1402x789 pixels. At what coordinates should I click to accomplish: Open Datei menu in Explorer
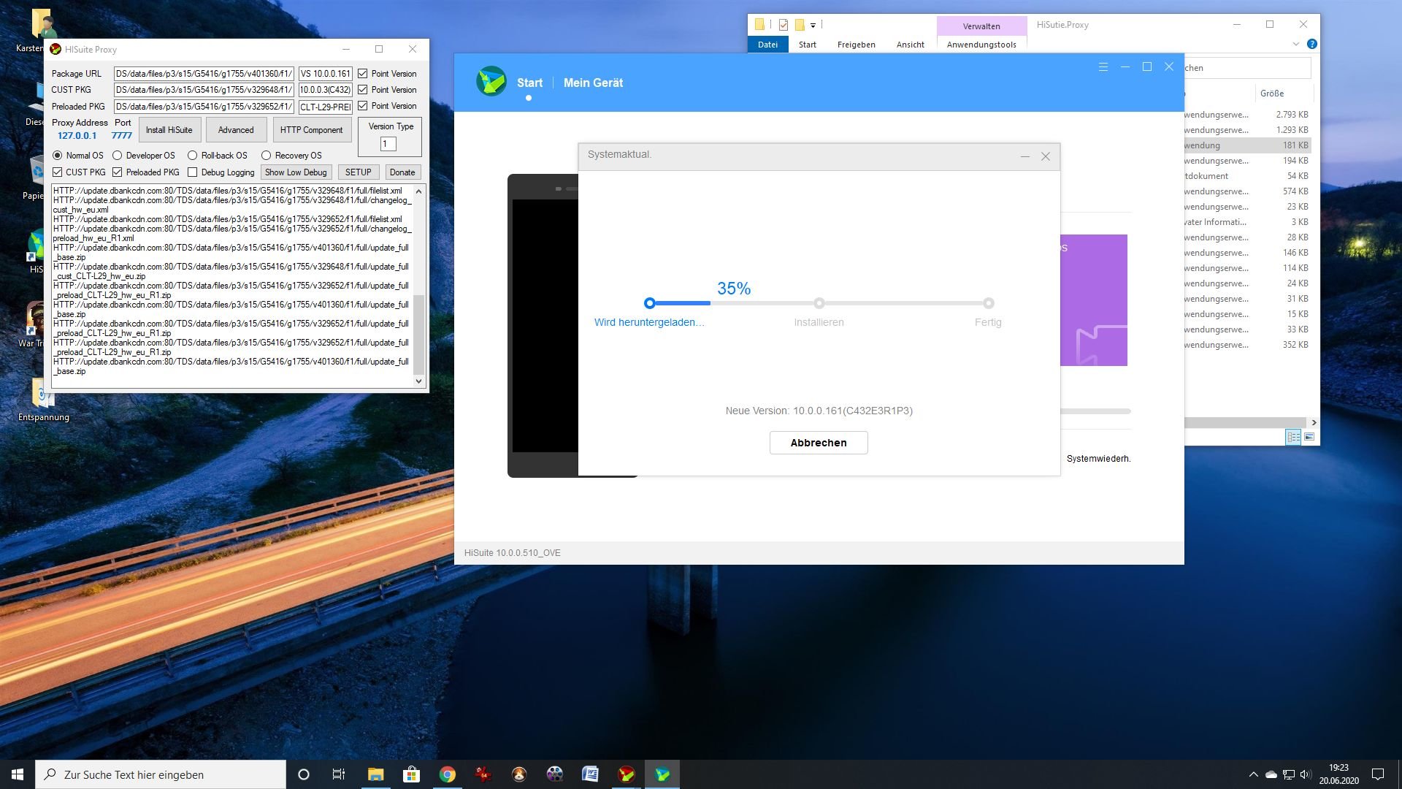[767, 45]
